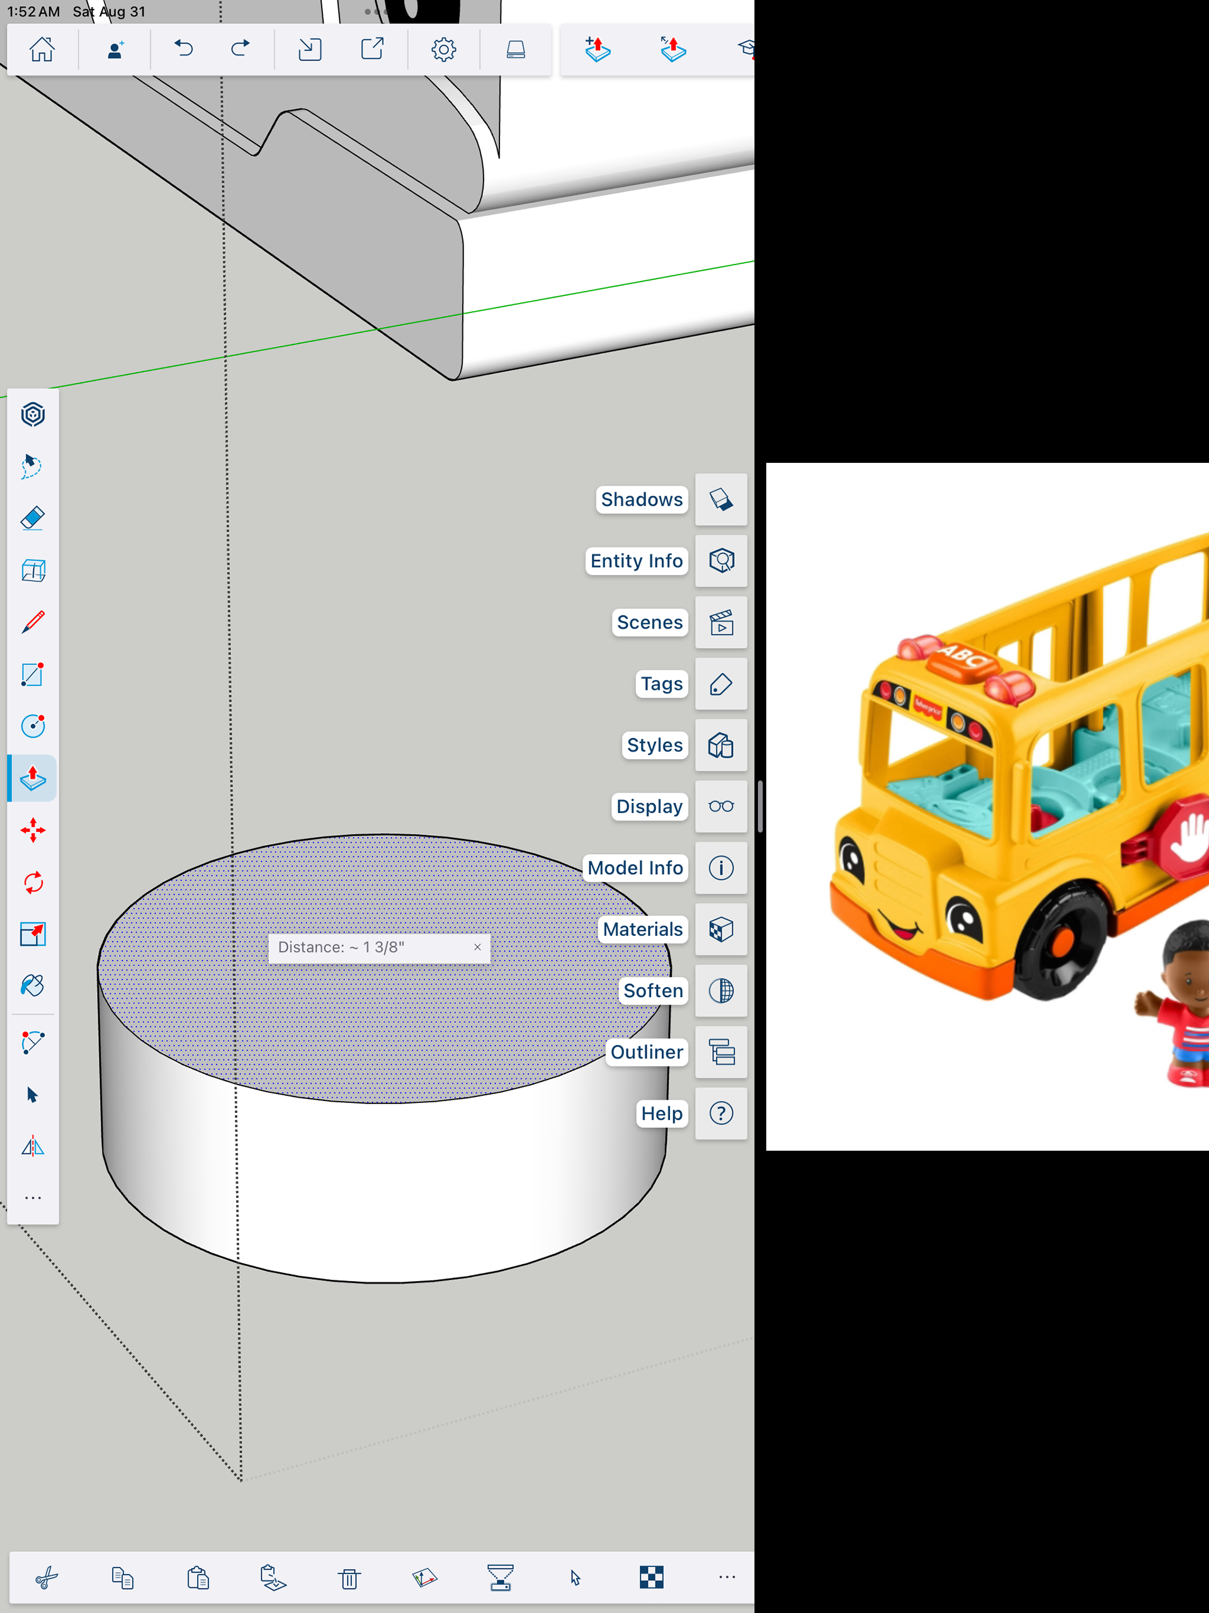Click the Entity Info label
The width and height of the screenshot is (1209, 1613).
[636, 561]
